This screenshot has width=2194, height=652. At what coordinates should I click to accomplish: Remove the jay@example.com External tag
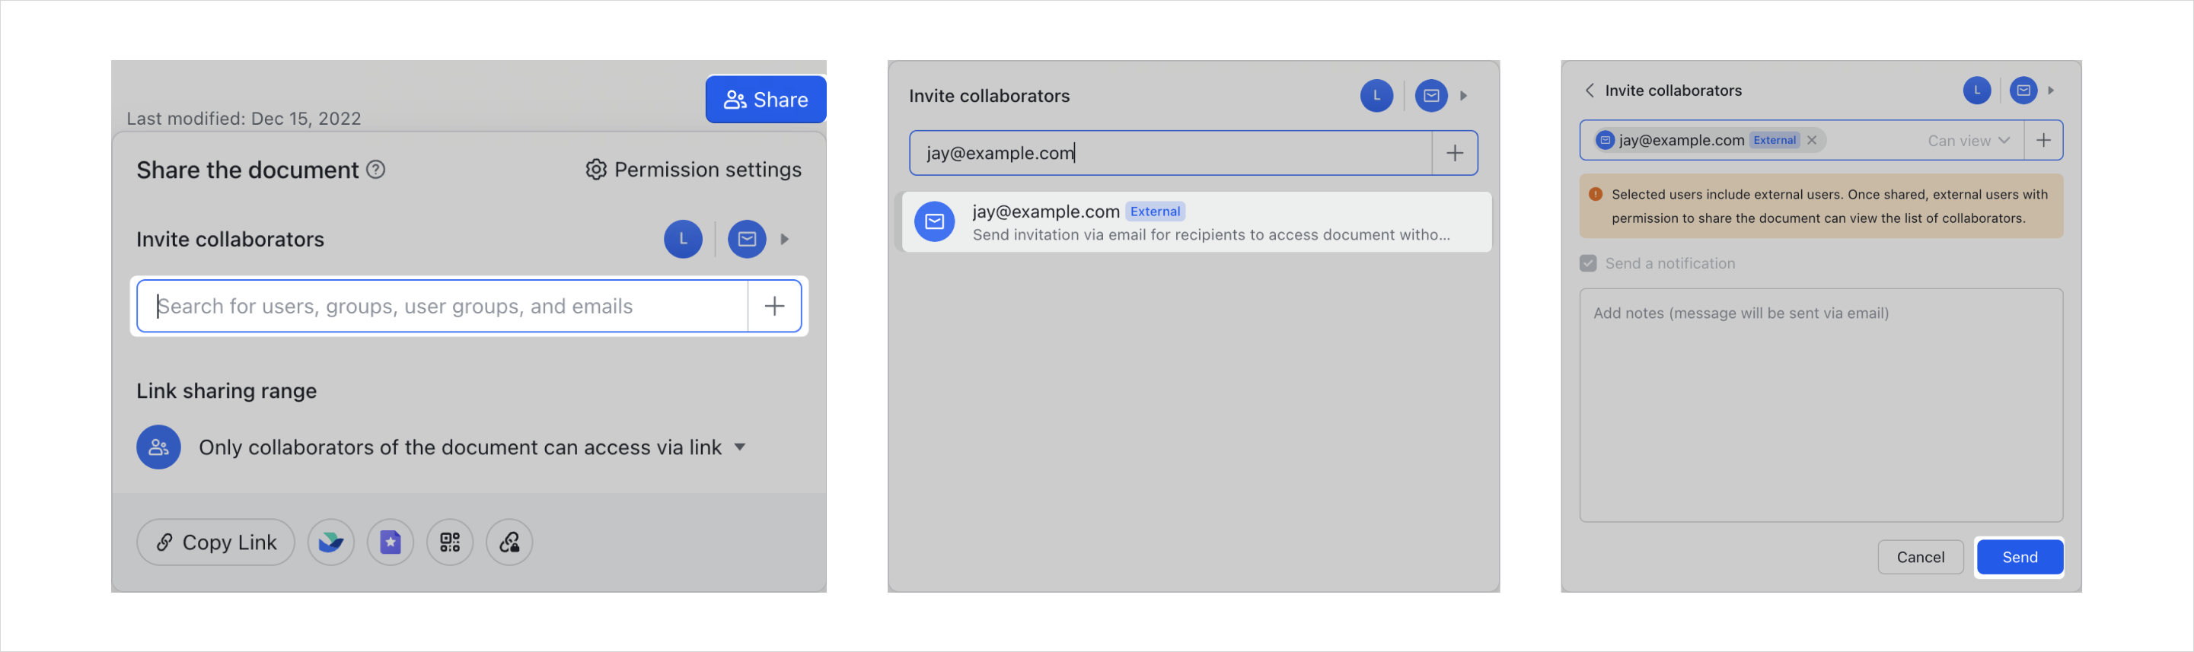coord(1812,141)
